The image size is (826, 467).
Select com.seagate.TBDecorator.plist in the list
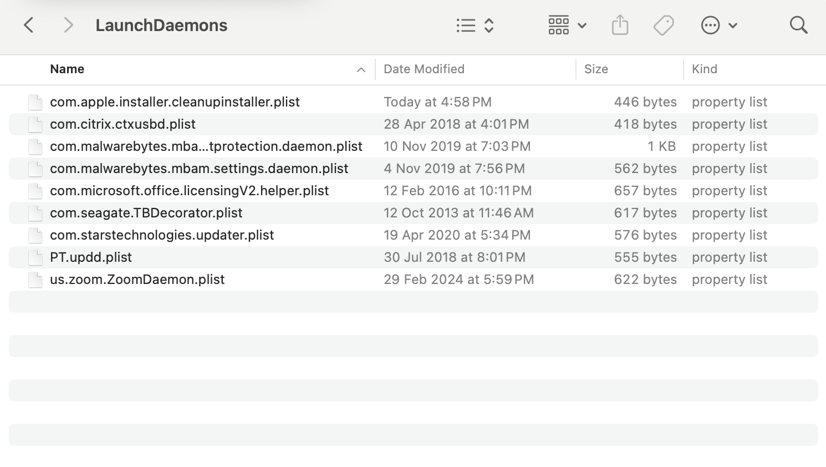(146, 213)
